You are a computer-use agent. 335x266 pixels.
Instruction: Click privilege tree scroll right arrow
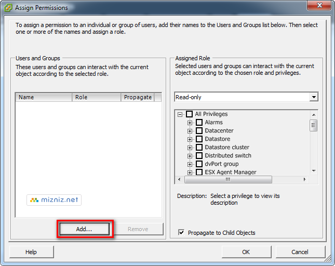(304, 179)
